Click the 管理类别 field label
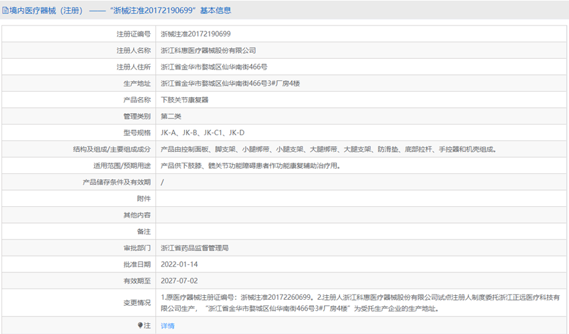The width and height of the screenshot is (569, 334). coord(137,116)
